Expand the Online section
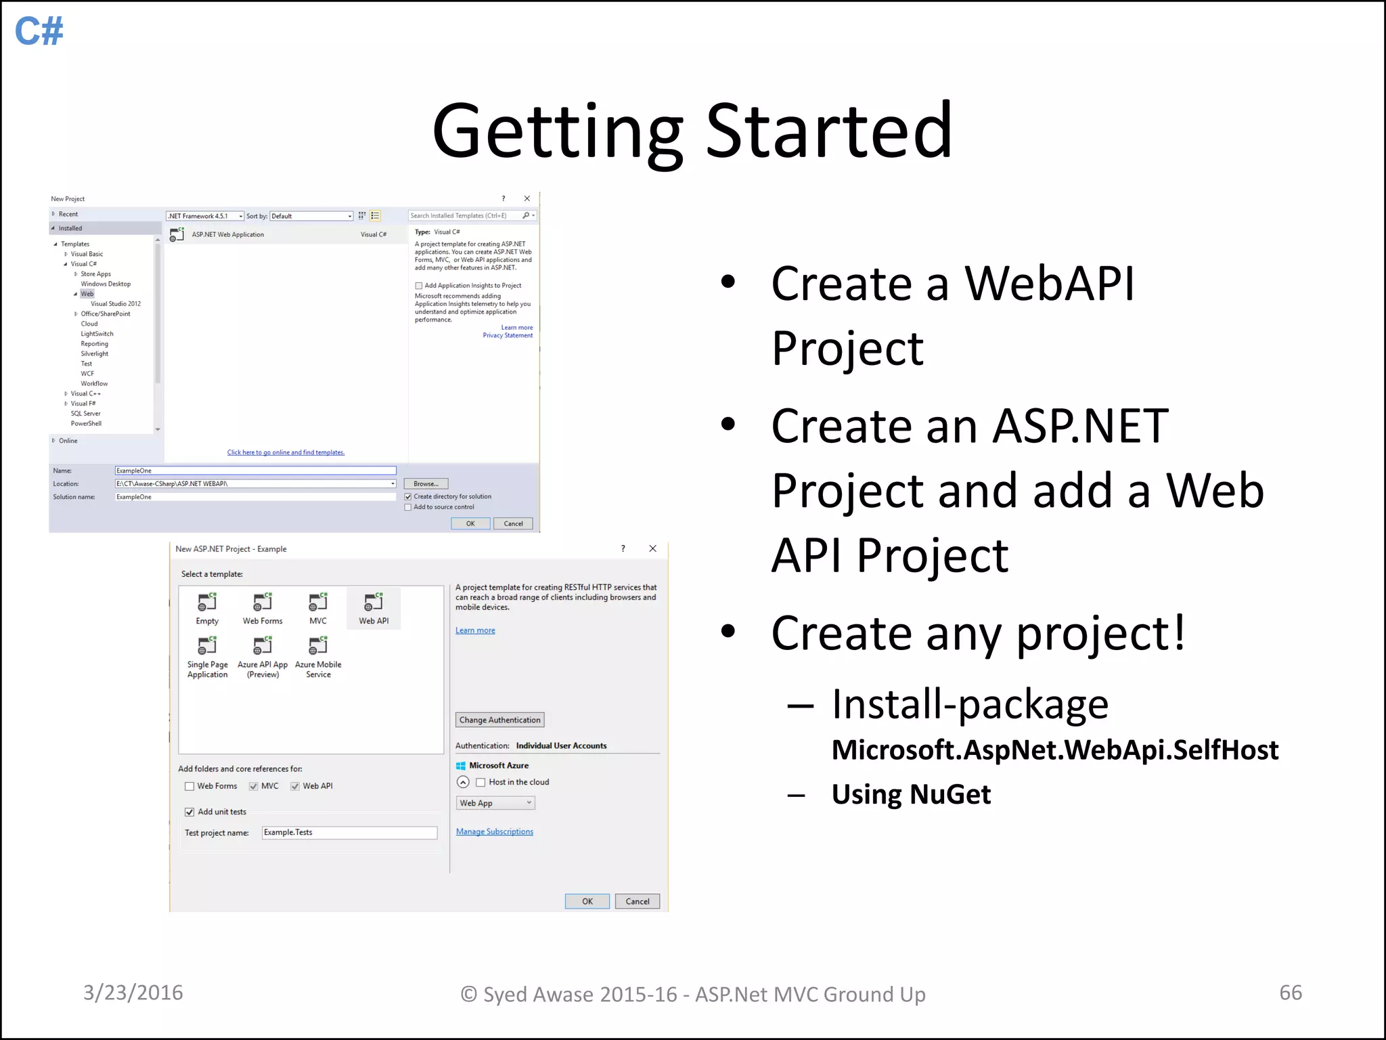The image size is (1386, 1040). [53, 441]
